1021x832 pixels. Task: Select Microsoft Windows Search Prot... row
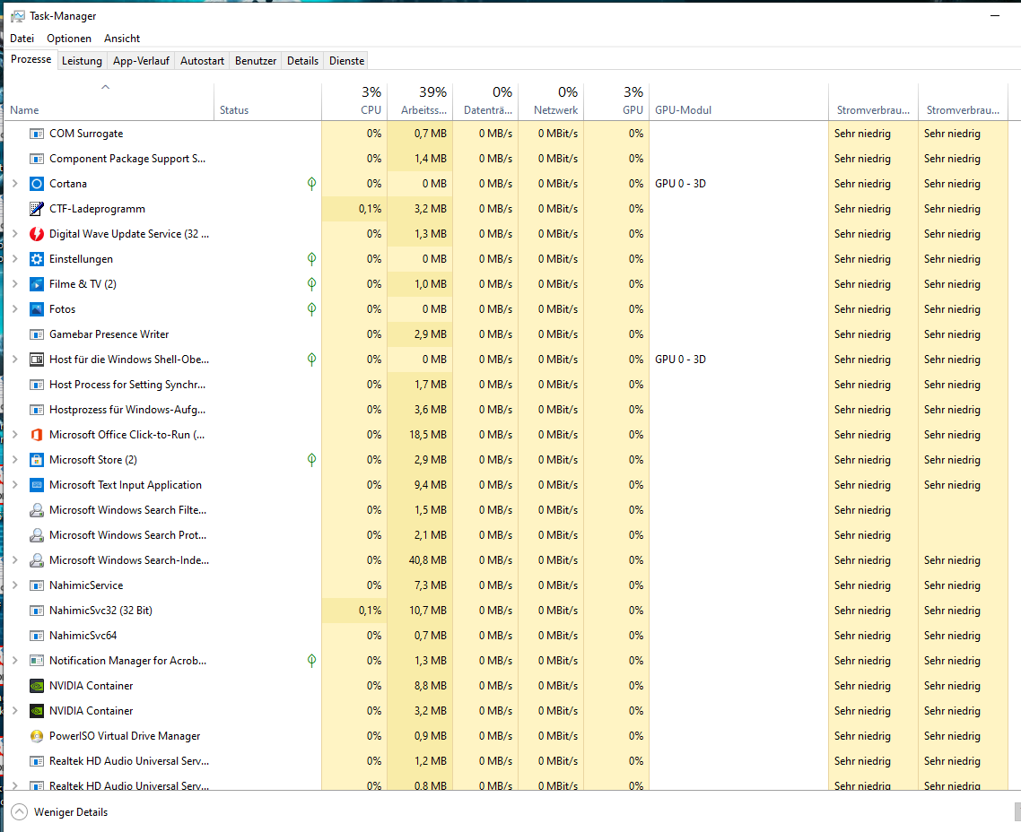coord(507,535)
